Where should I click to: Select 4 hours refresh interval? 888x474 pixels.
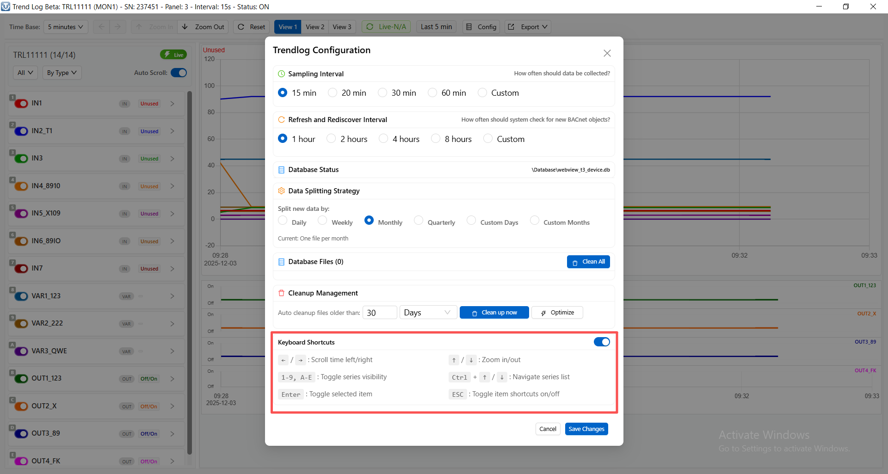[383, 139]
